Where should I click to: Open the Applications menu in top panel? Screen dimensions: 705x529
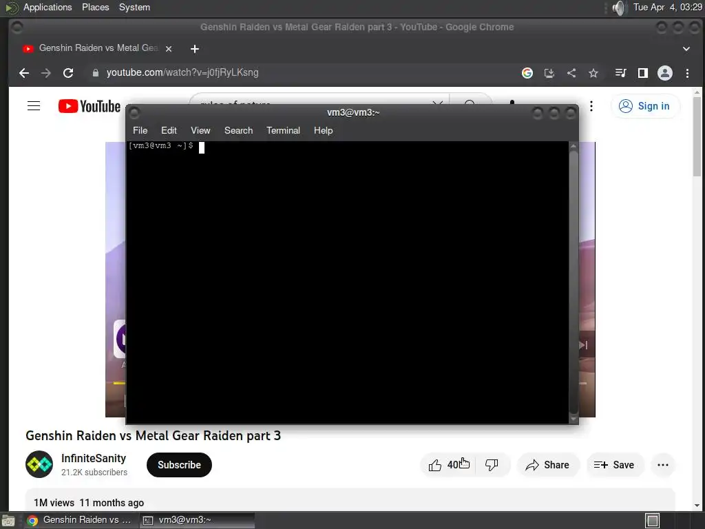pos(48,7)
